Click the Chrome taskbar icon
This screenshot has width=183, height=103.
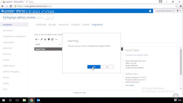[31, 100]
